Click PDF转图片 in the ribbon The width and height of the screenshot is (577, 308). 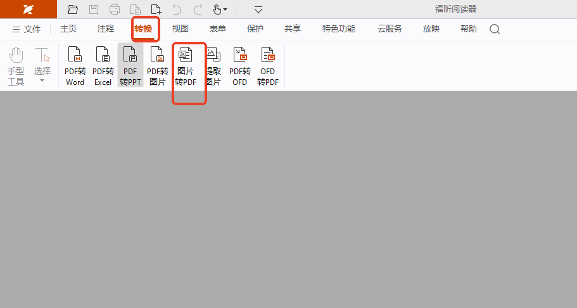[158, 66]
